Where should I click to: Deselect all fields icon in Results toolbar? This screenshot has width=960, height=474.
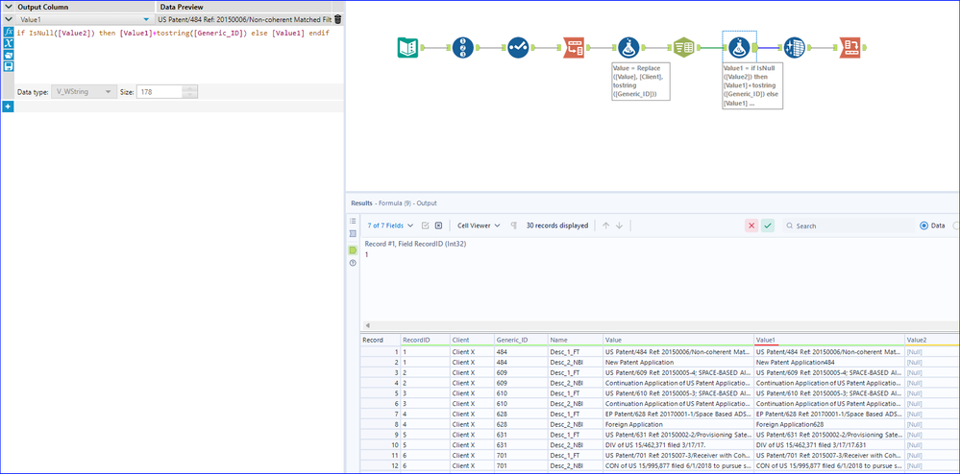(438, 225)
